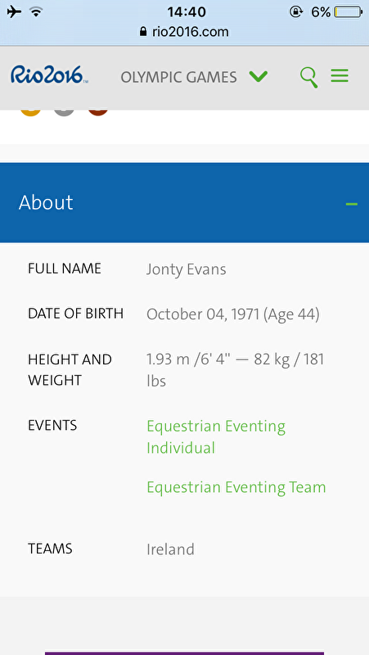Tap the padlock icon in address bar
Image resolution: width=369 pixels, height=655 pixels.
pos(143,32)
